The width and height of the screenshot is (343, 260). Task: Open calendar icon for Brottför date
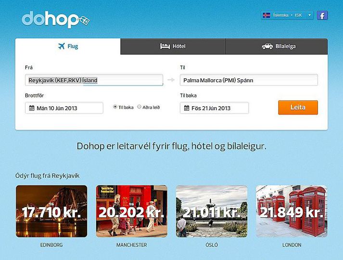coord(32,108)
